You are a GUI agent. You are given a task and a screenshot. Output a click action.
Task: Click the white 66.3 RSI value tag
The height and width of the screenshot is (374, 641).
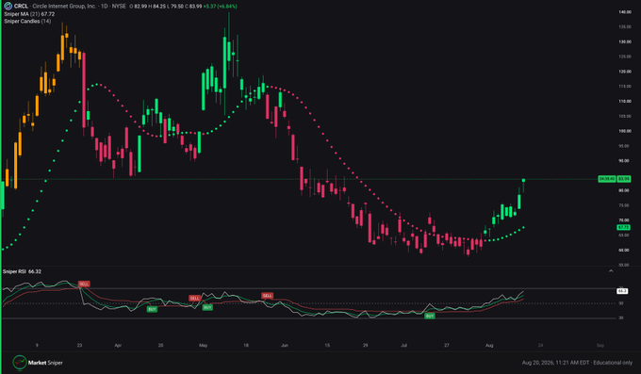click(x=622, y=291)
